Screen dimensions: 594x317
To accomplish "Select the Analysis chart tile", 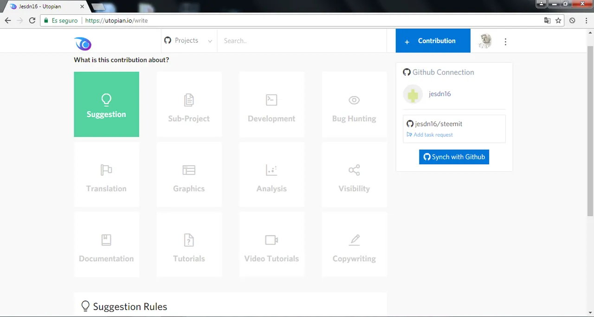I will click(271, 175).
